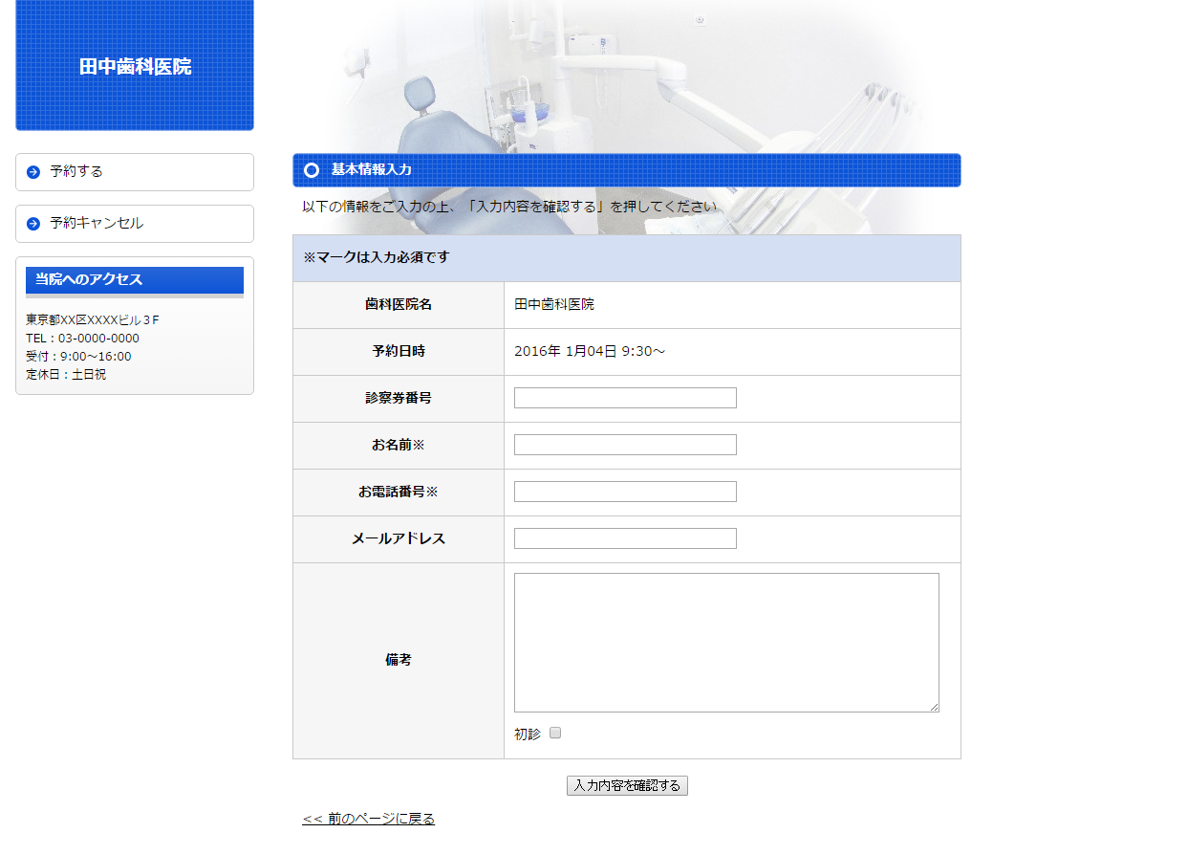1187x855 pixels.
Task: Click the 田中歯科医院 logo banner
Action: [x=135, y=66]
